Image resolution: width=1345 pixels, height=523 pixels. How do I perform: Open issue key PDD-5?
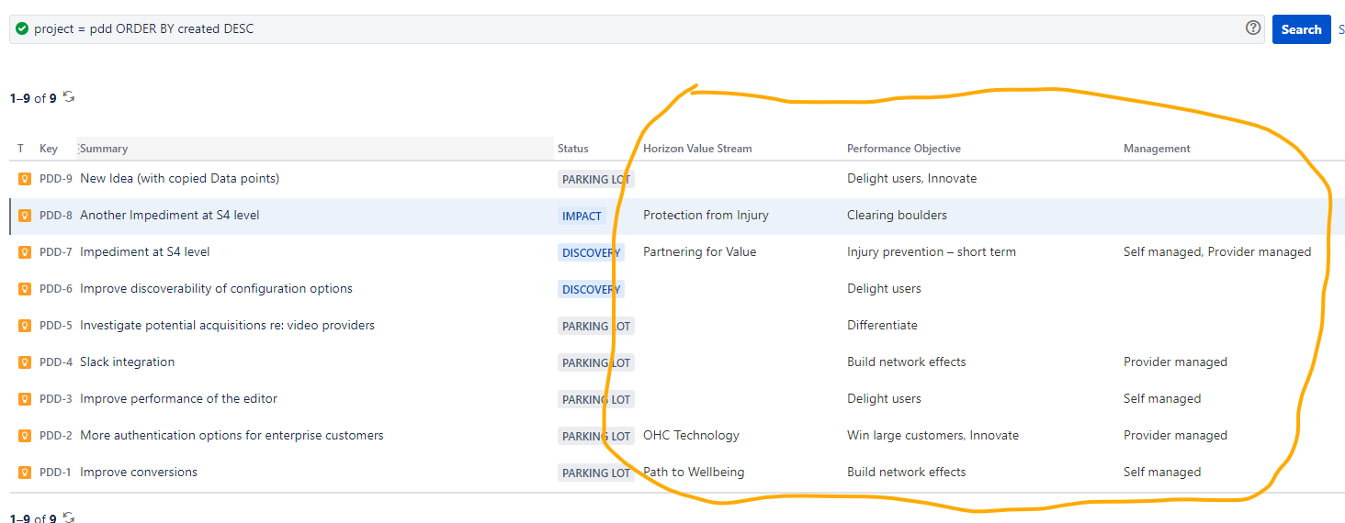coord(56,326)
